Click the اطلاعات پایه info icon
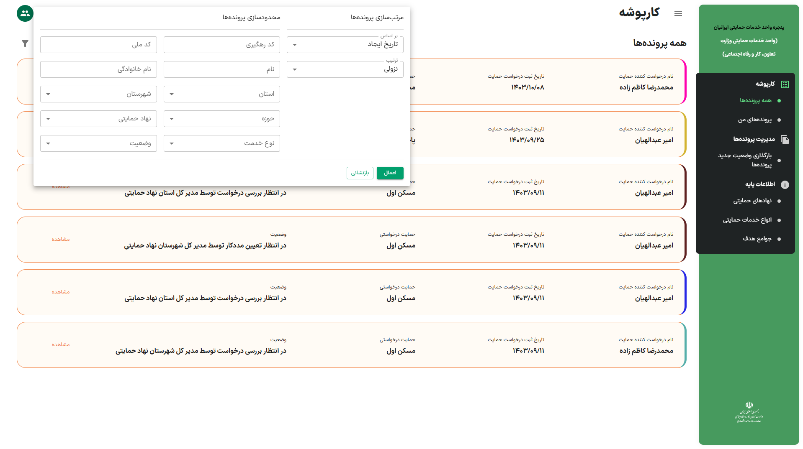Image resolution: width=803 pixels, height=449 pixels. (x=785, y=185)
